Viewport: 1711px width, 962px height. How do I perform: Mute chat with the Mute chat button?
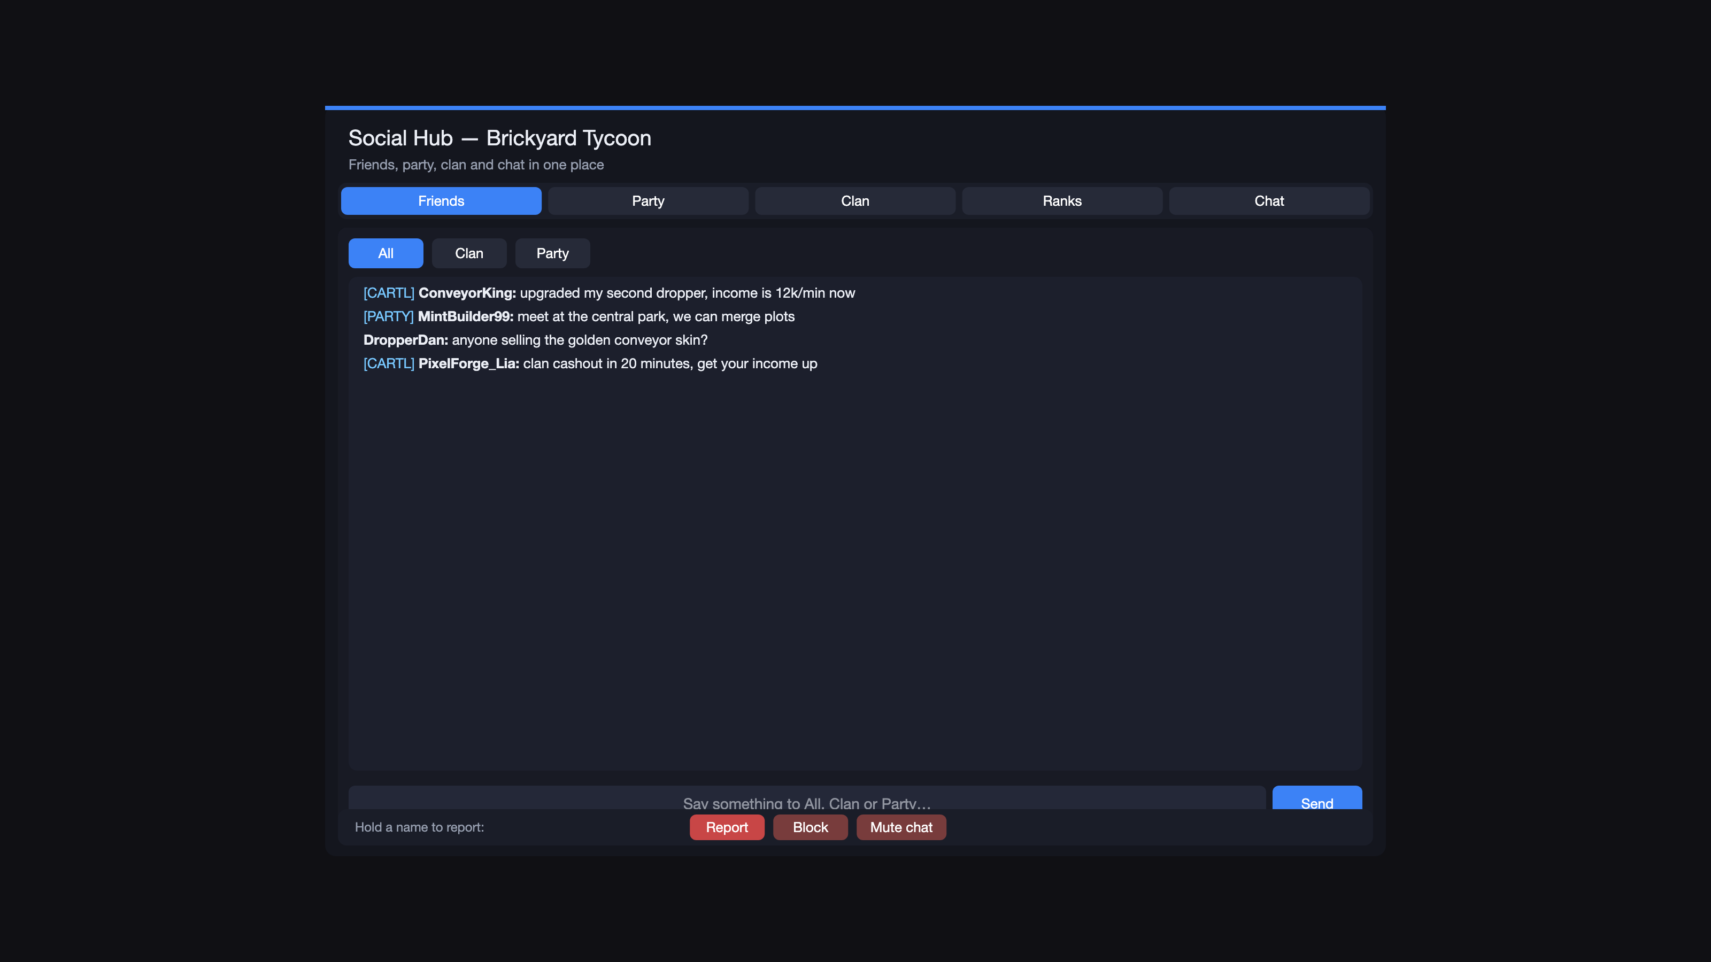(x=901, y=827)
